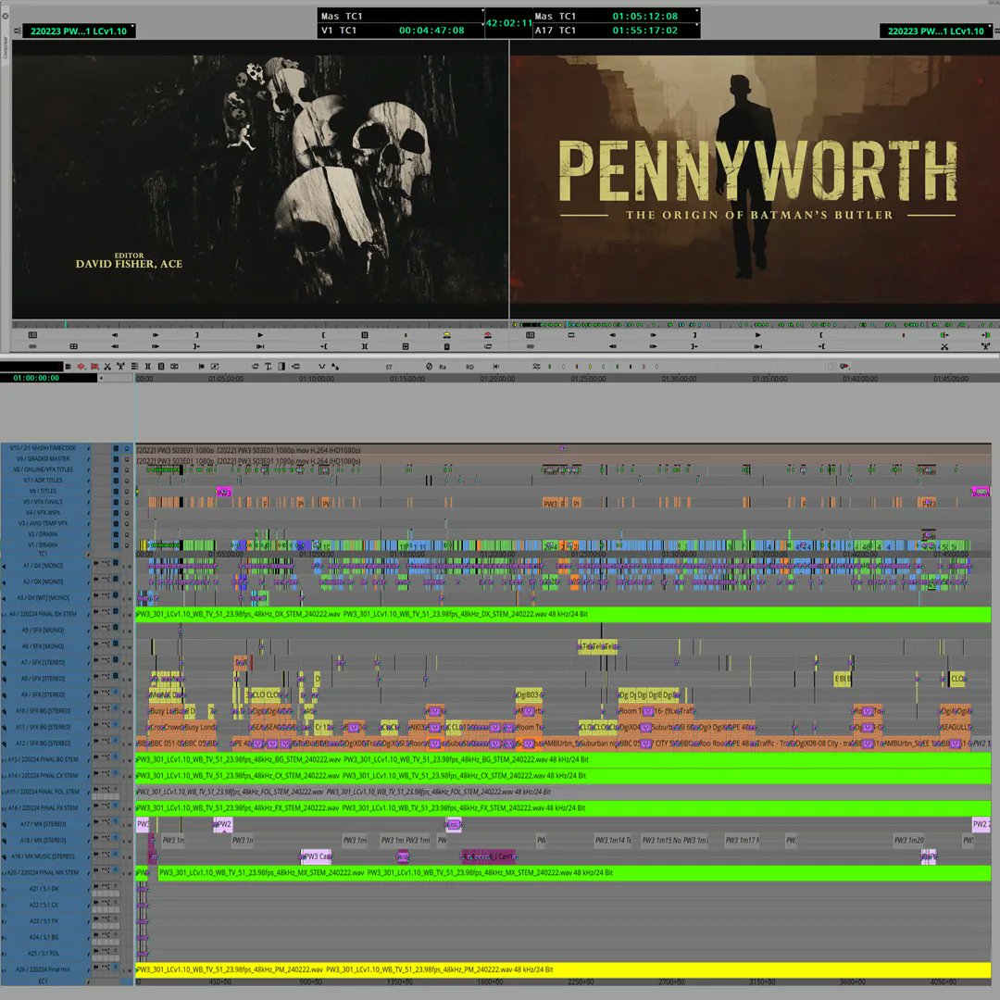Click clipboard icon under source monitor
Viewport: 1000px width, 1000px height.
coord(446,346)
